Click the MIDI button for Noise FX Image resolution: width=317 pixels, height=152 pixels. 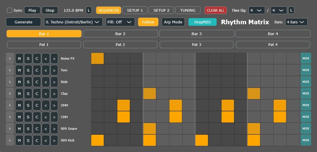(x=306, y=58)
